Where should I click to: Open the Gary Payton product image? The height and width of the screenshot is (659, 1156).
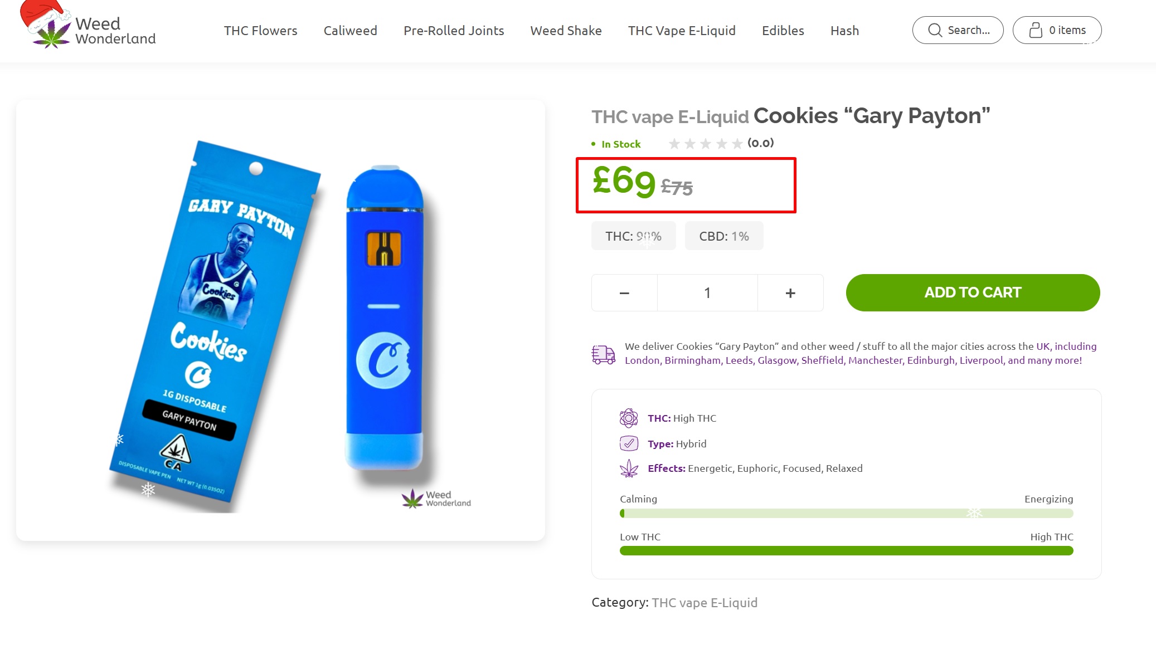[280, 320]
